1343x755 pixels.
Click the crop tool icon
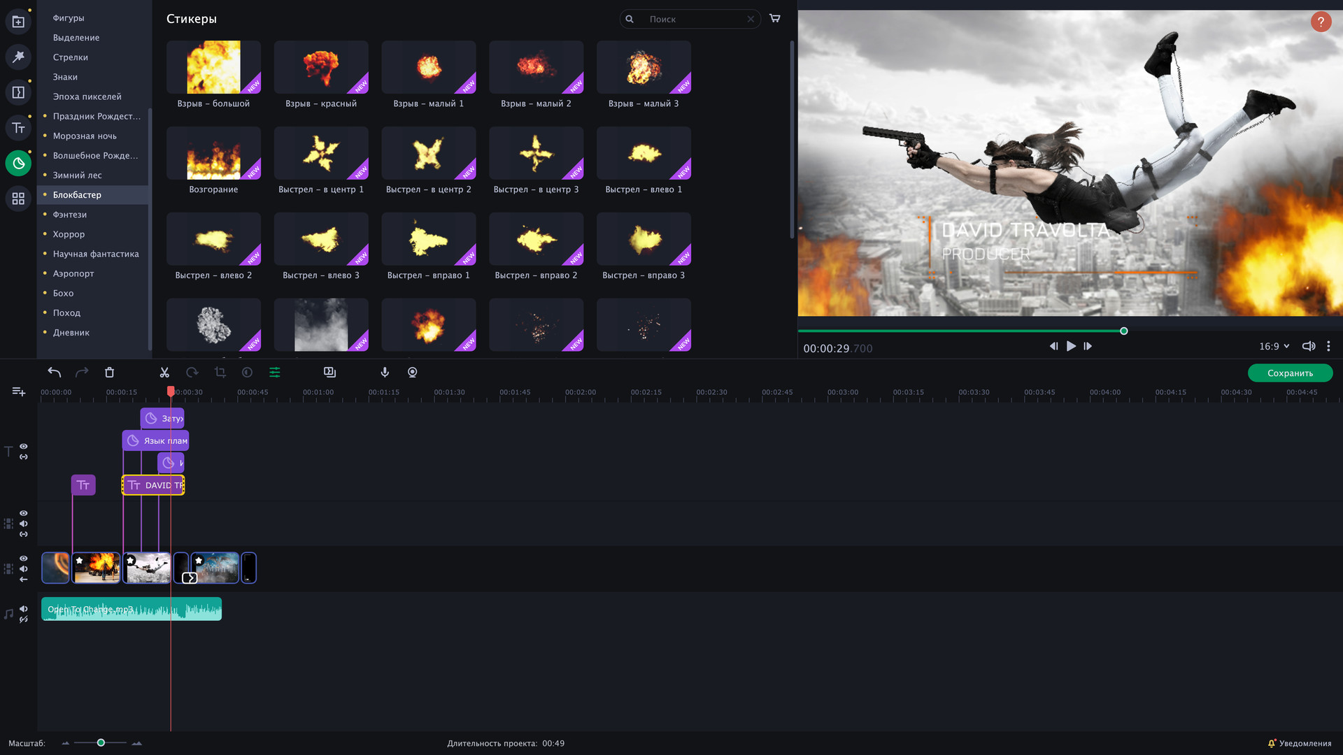tap(220, 373)
